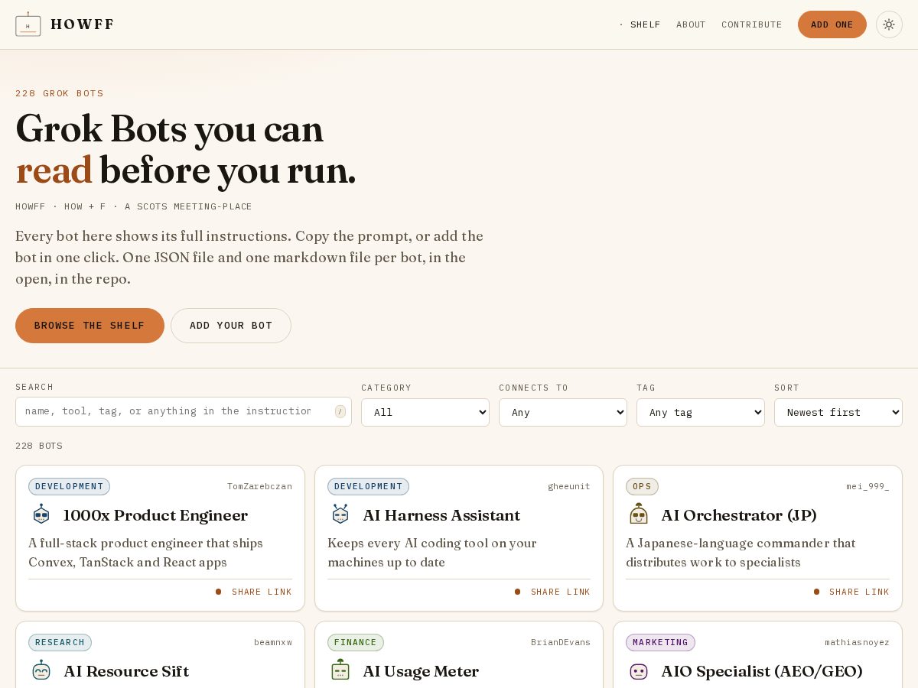This screenshot has width=918, height=688.
Task: Open the 1000x Product Engineer title
Action: (155, 515)
